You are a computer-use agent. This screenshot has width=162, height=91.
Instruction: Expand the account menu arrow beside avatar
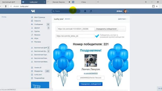(x=128, y=11)
